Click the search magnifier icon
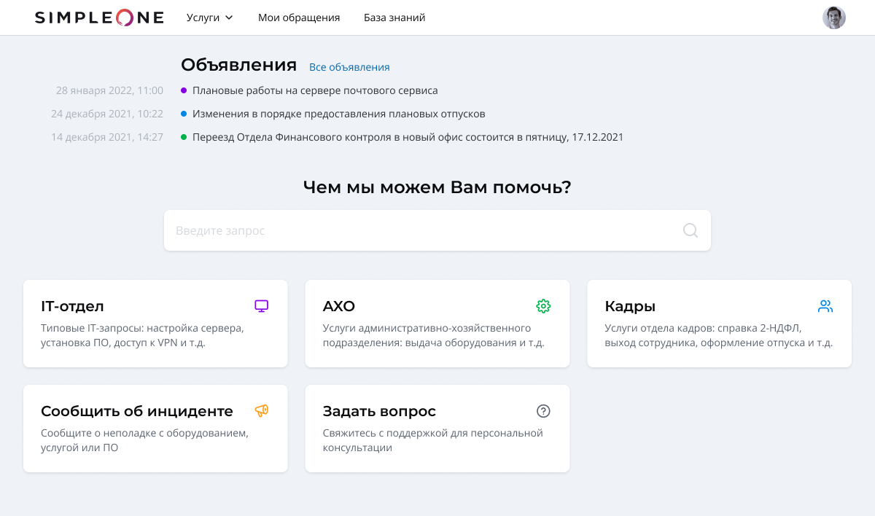Image resolution: width=875 pixels, height=516 pixels. 690,230
